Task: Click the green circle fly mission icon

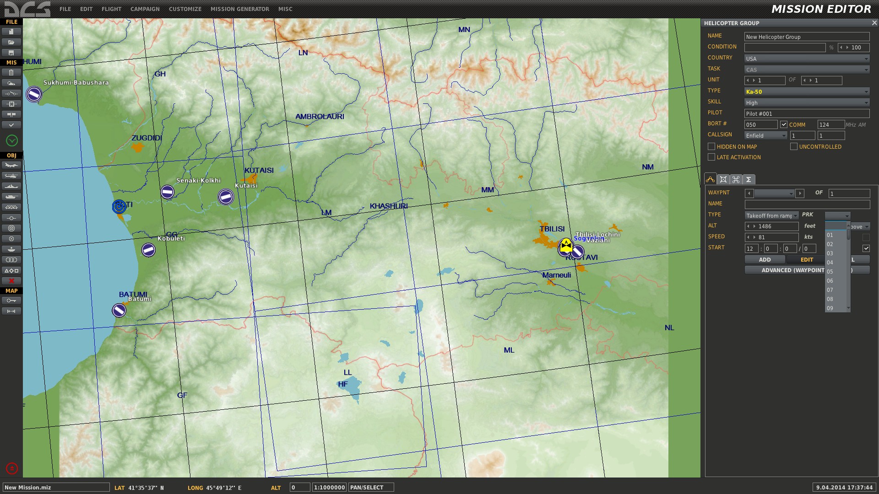Action: tap(12, 140)
